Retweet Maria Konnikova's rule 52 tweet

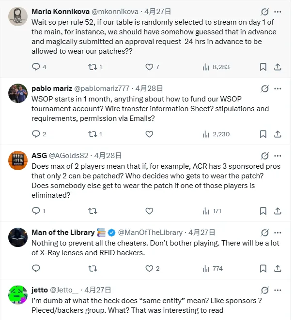coord(92,67)
